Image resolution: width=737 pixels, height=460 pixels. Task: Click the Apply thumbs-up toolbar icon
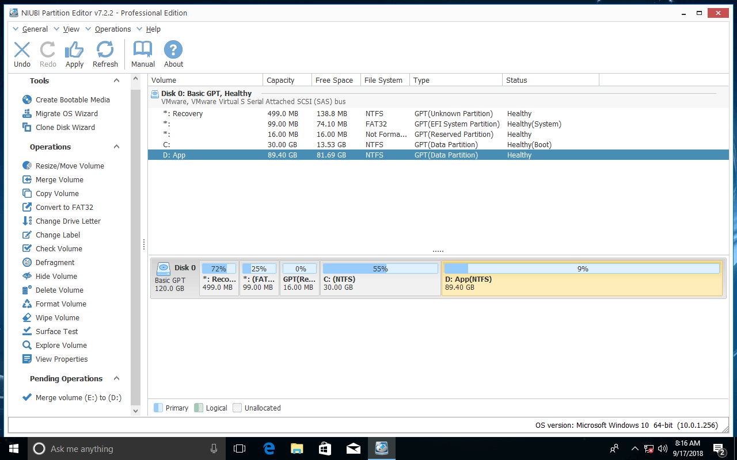[74, 53]
